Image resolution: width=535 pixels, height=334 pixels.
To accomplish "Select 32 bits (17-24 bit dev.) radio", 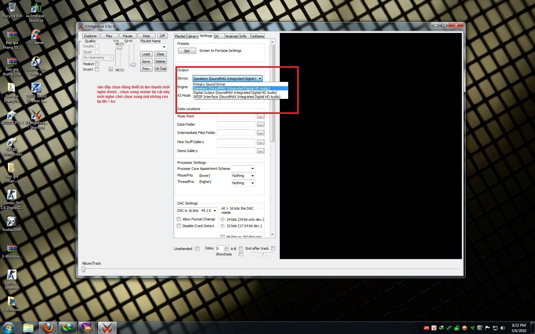I will coord(223,226).
